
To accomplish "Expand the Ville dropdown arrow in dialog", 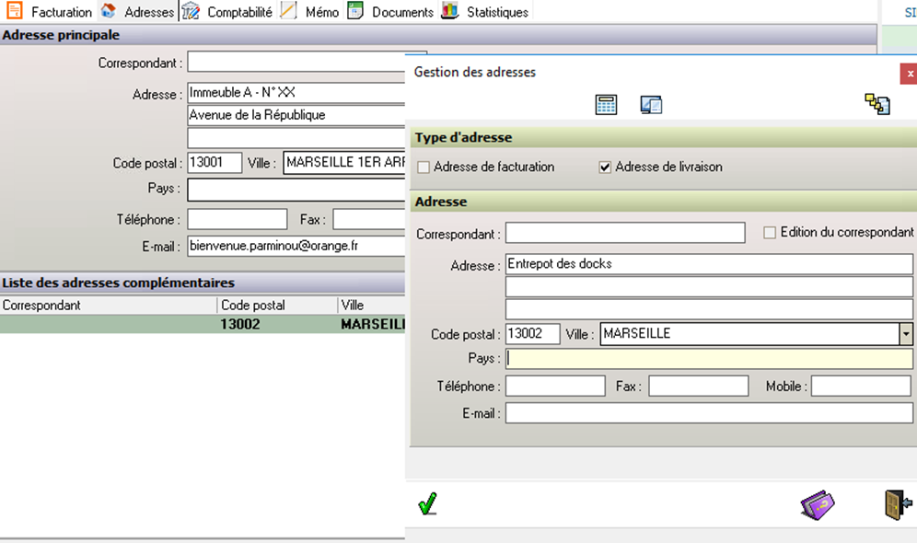I will pyautogui.click(x=906, y=334).
